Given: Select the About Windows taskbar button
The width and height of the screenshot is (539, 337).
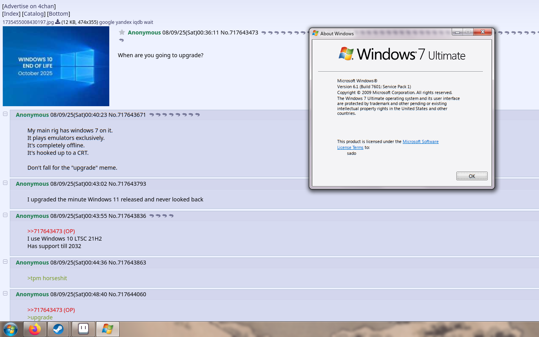Looking at the screenshot, I should [x=107, y=329].
